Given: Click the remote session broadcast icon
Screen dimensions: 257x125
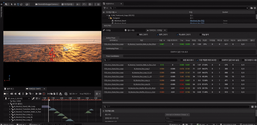Looking at the screenshot, I should [x=48, y=94].
